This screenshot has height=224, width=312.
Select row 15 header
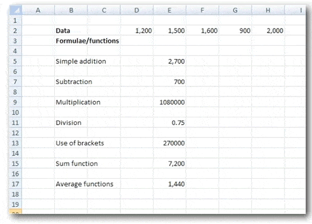tap(15, 163)
